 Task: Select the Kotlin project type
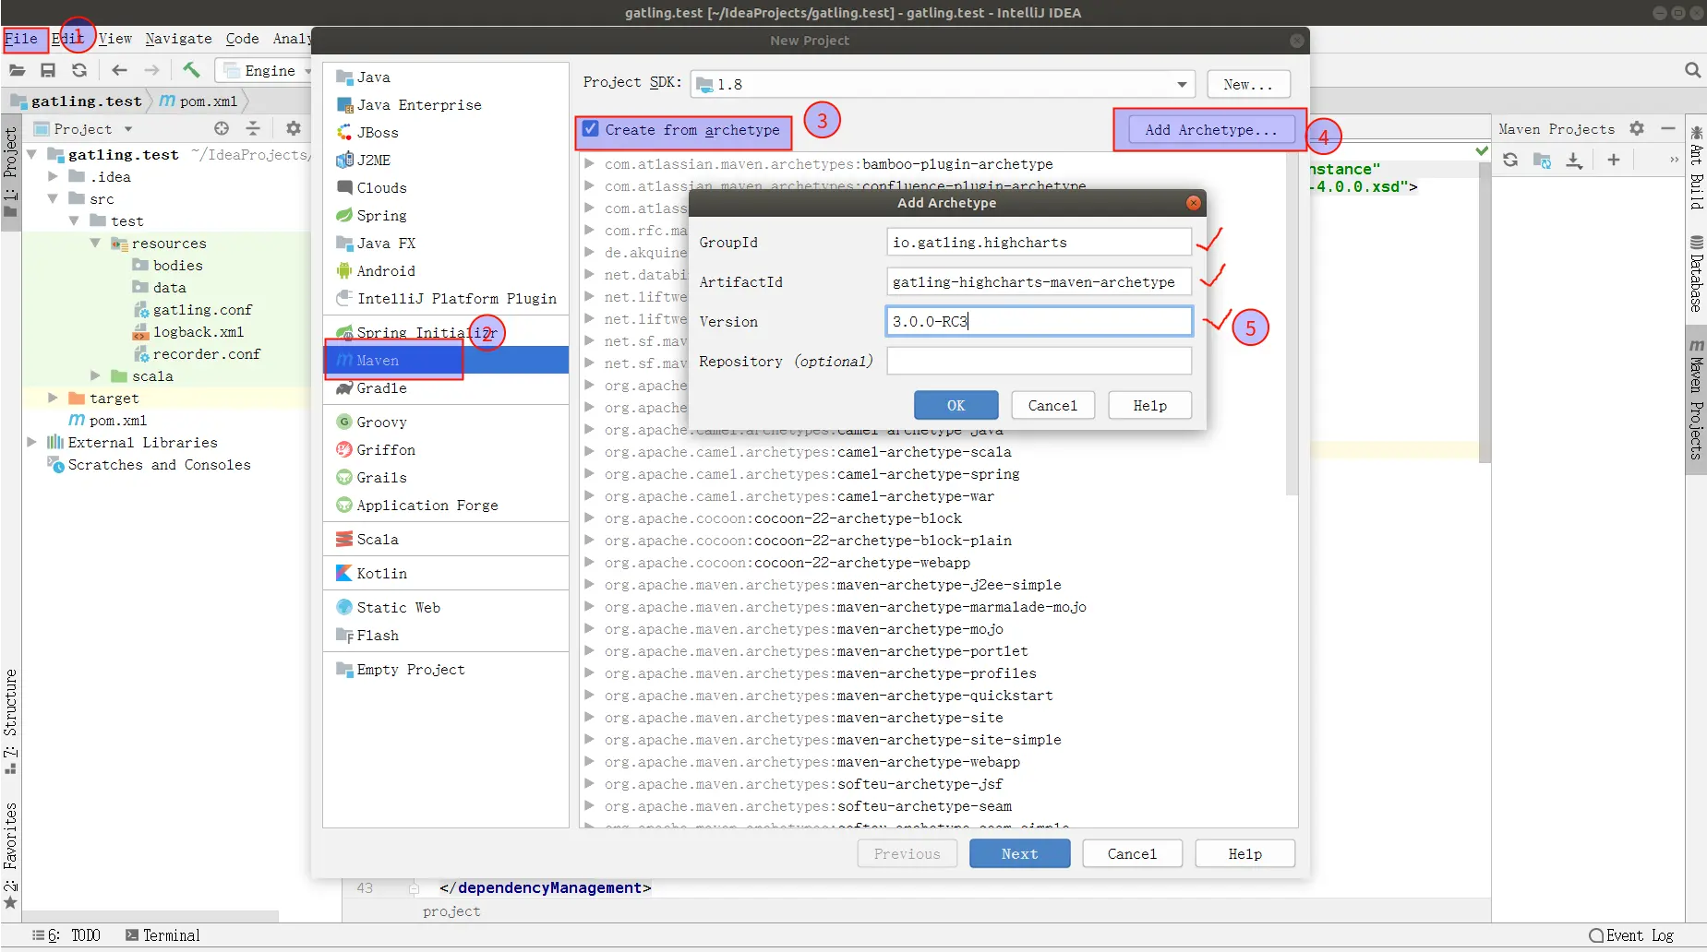446,574
